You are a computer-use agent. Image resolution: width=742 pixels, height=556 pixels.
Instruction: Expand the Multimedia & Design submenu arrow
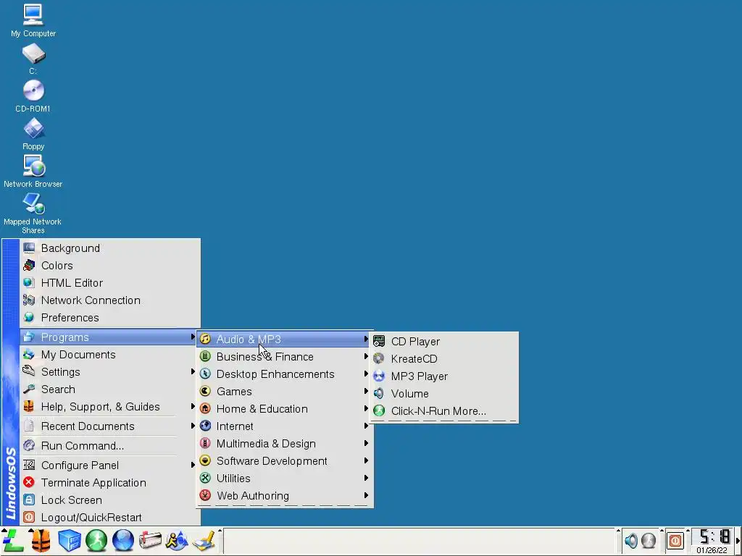366,444
